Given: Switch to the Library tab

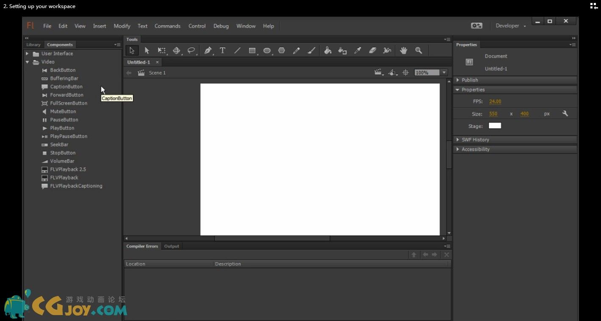Looking at the screenshot, I should (33, 44).
